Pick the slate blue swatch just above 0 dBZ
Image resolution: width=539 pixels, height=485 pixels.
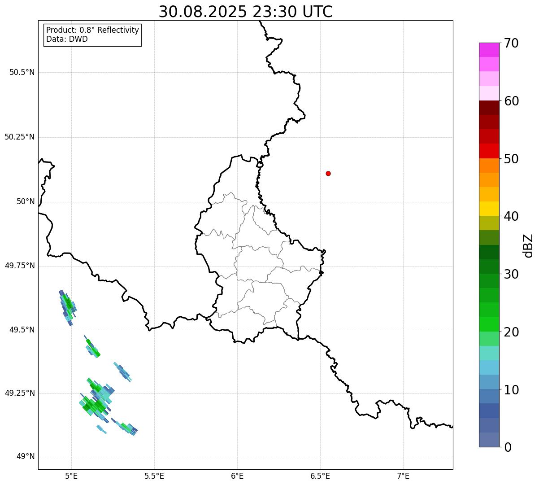pyautogui.click(x=489, y=440)
